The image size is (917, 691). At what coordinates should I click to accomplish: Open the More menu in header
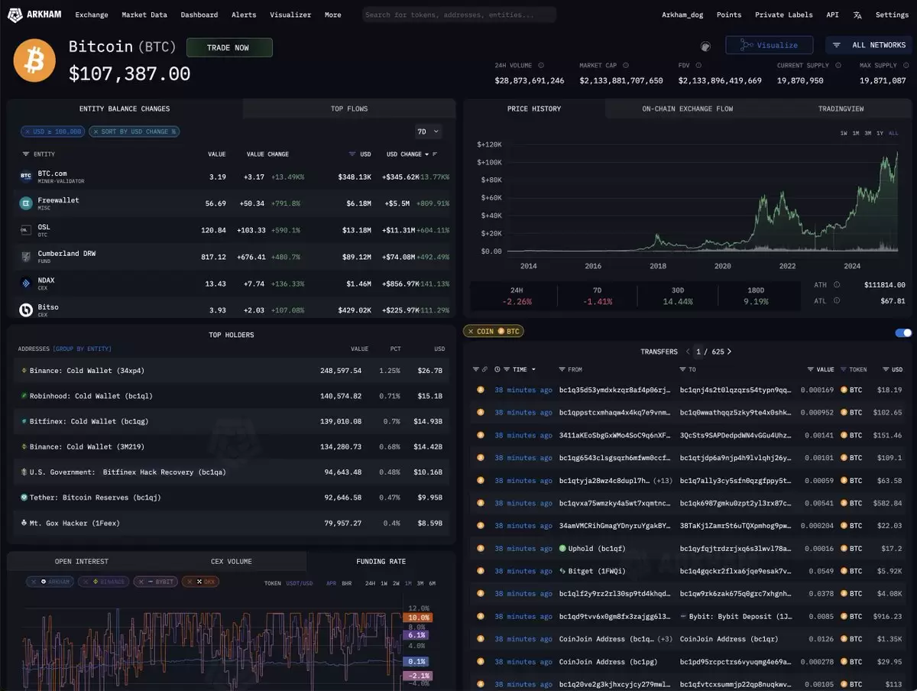click(x=332, y=15)
